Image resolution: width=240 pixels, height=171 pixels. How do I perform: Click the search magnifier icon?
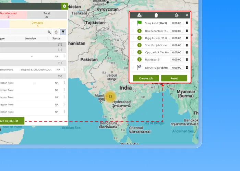coord(49,32)
